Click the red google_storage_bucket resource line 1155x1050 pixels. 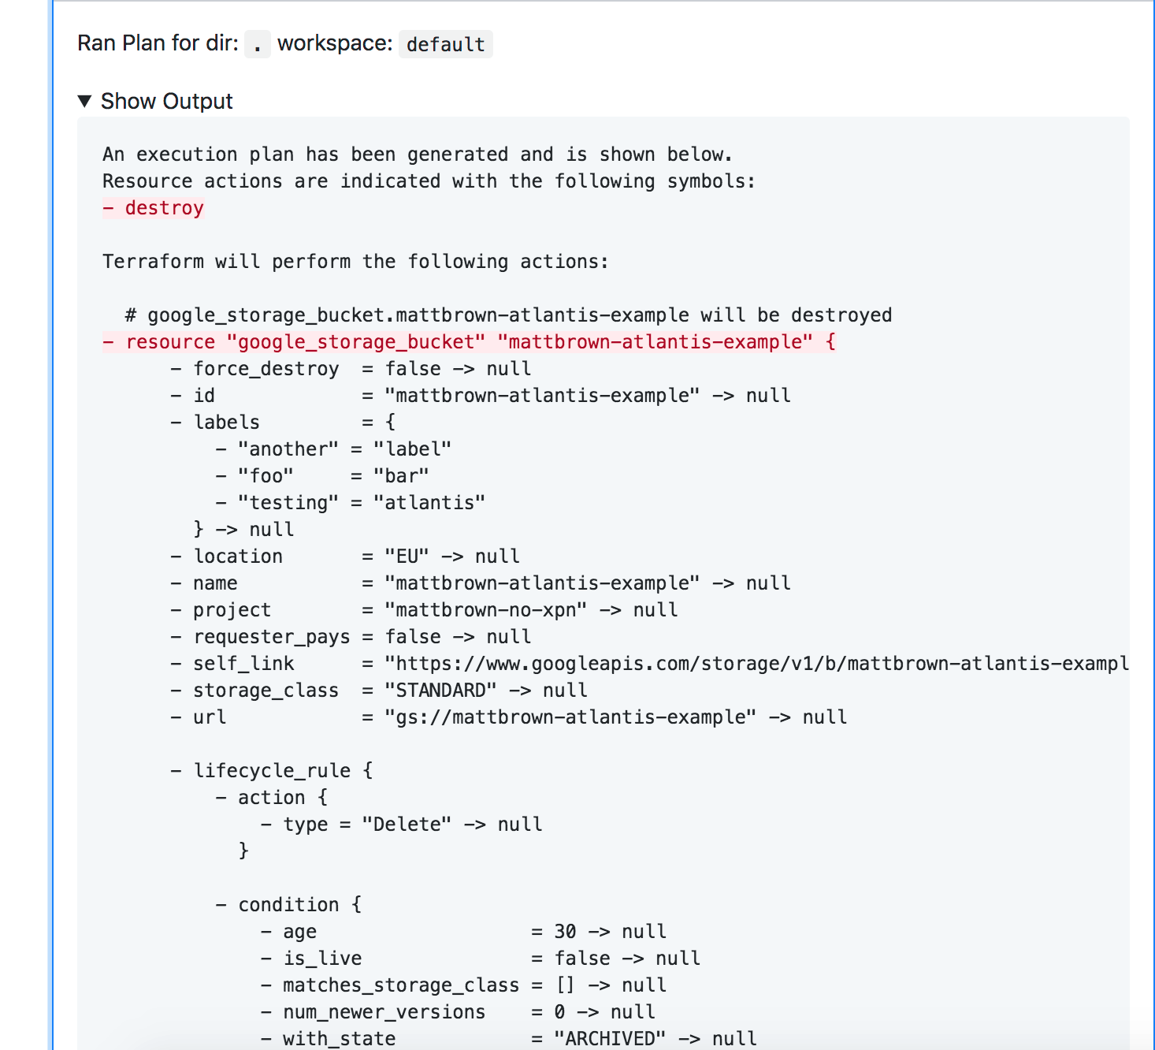[469, 341]
